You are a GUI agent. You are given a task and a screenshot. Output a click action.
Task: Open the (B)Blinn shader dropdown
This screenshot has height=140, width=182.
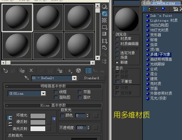(43, 93)
